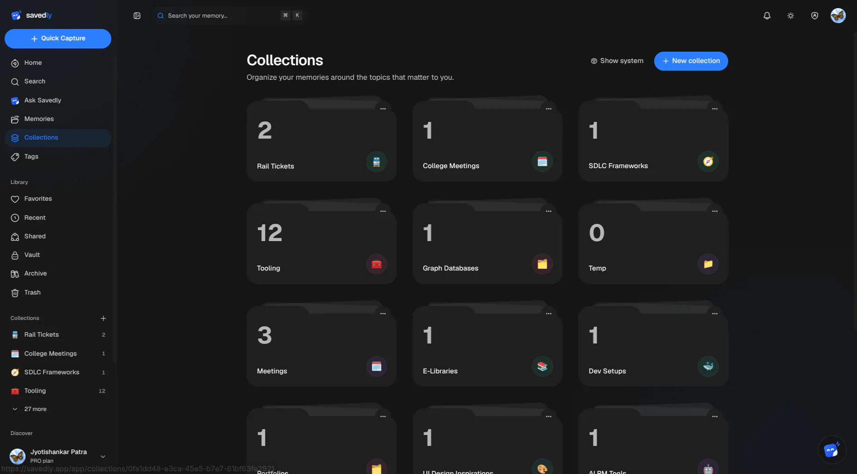Open options menu on Tooling card
The height and width of the screenshot is (474, 857).
click(x=383, y=211)
